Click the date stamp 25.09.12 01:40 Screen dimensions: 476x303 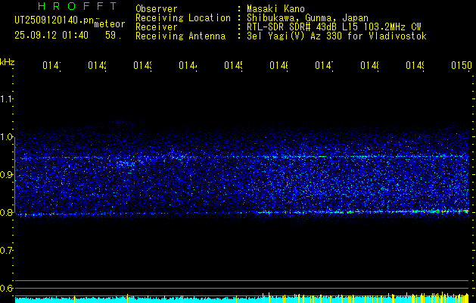click(x=51, y=36)
